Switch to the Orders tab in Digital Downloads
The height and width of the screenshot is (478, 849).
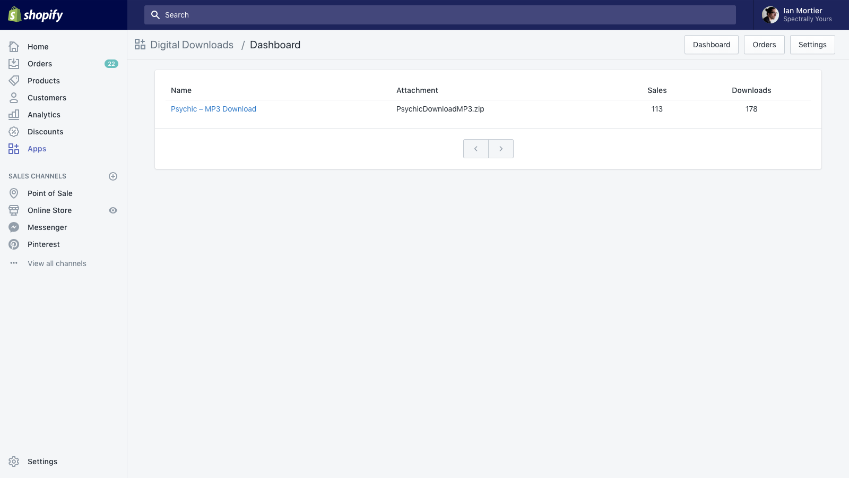coord(764,45)
